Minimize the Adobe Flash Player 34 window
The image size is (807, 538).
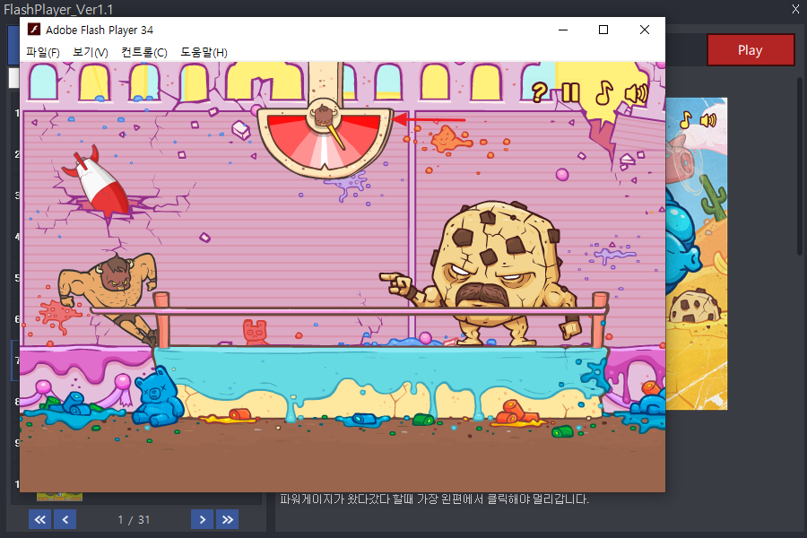click(563, 30)
